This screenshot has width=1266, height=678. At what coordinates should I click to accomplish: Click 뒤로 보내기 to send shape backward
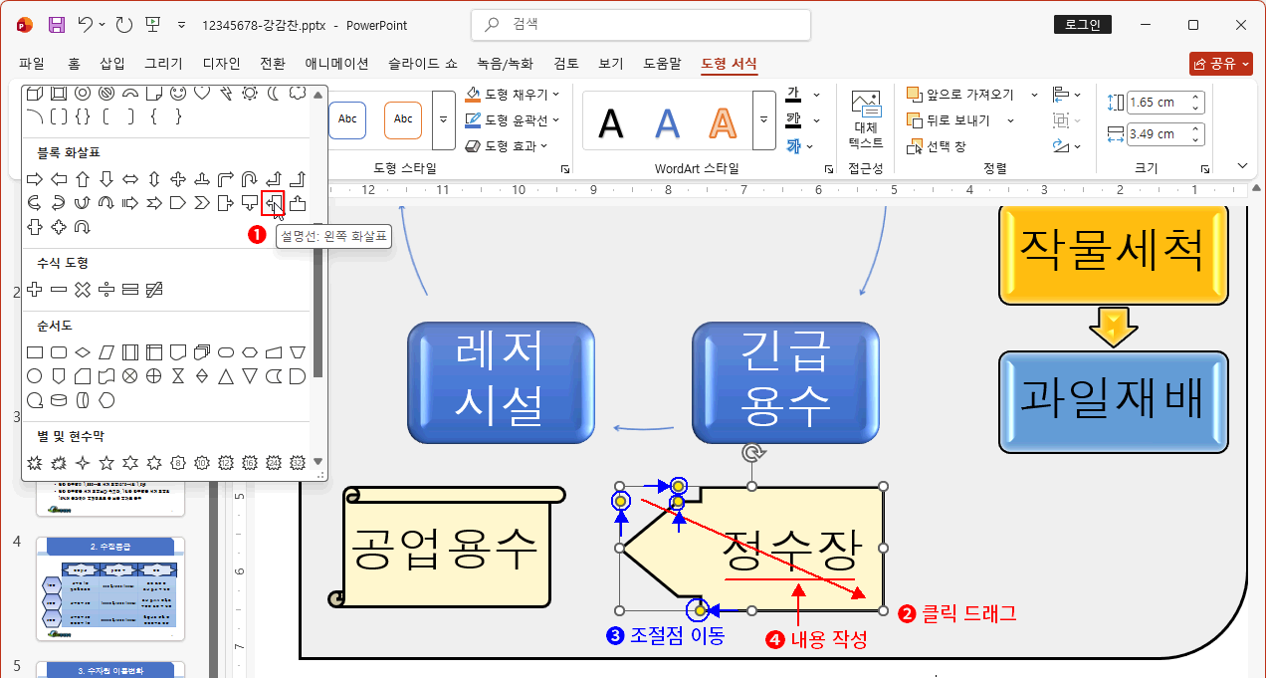[953, 119]
